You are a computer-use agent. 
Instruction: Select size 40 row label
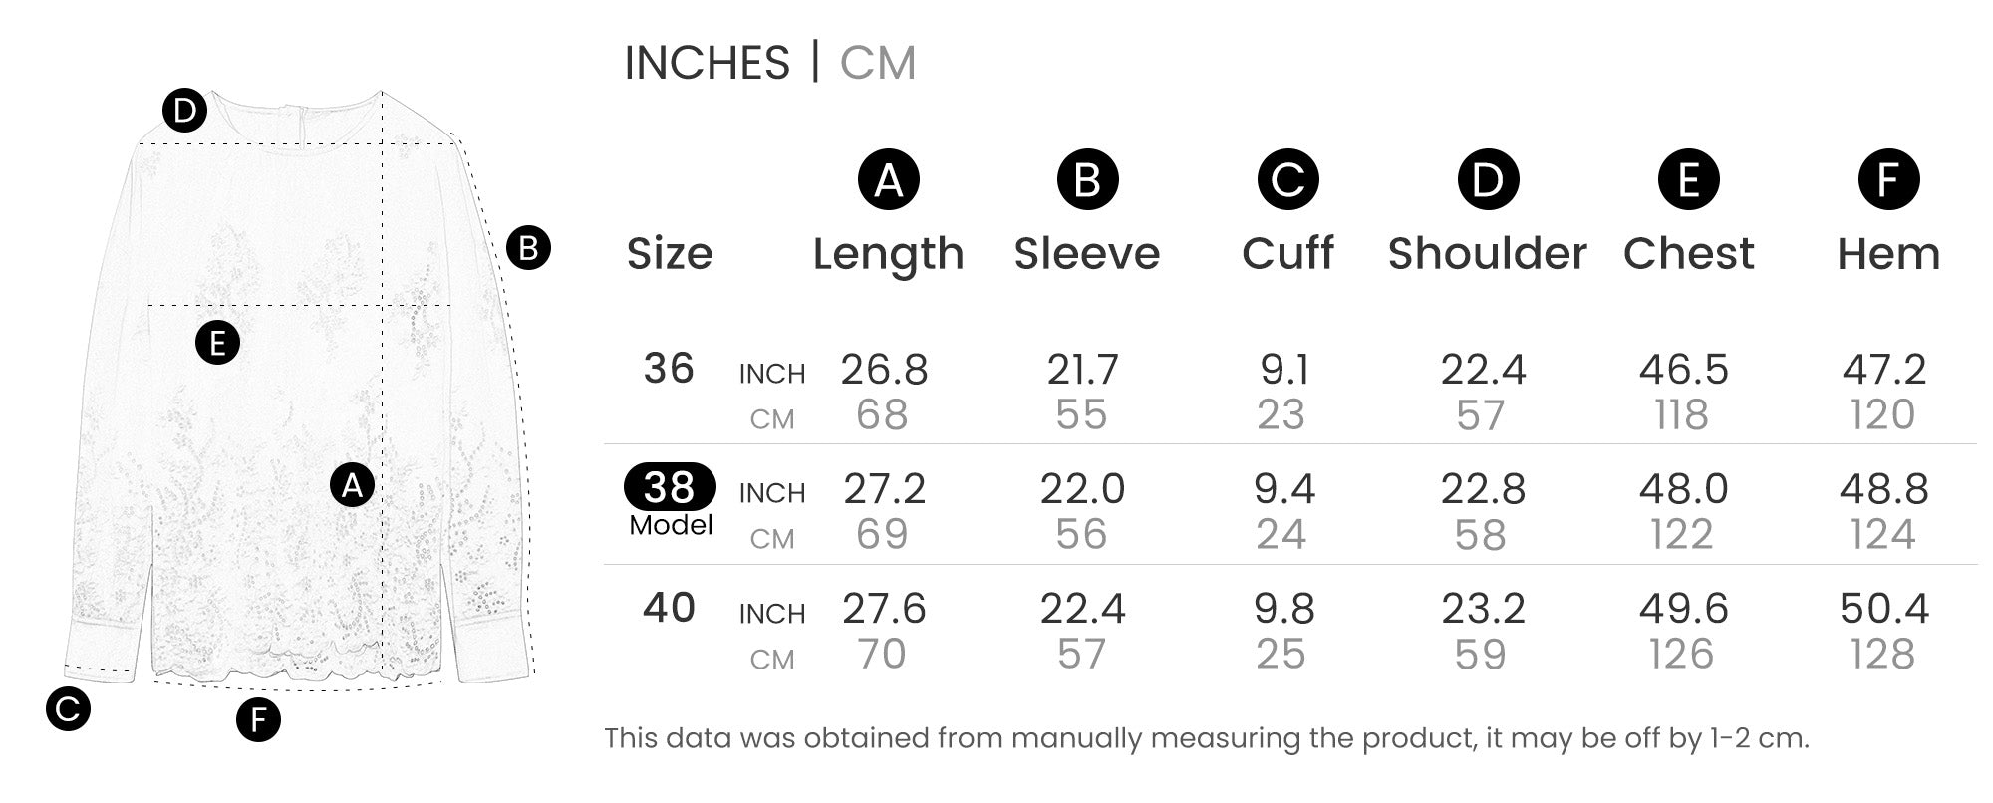click(669, 608)
